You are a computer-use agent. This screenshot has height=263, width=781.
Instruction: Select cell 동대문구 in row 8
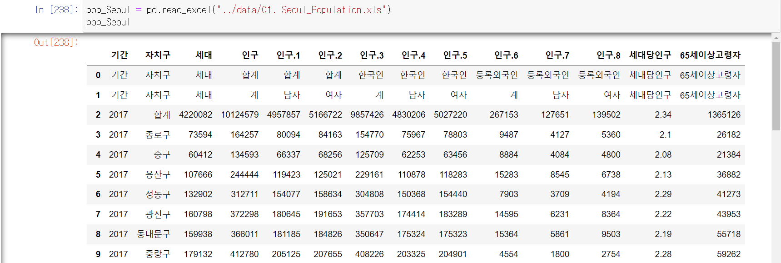click(x=154, y=234)
